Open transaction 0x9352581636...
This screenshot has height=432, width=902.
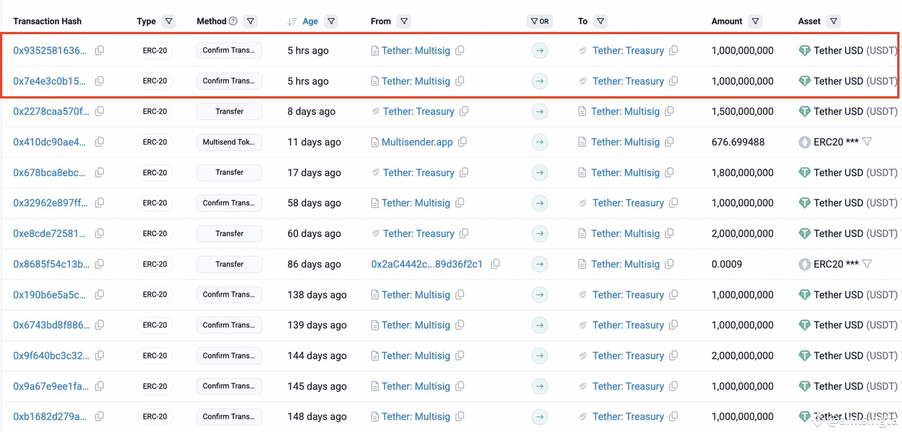(x=50, y=51)
